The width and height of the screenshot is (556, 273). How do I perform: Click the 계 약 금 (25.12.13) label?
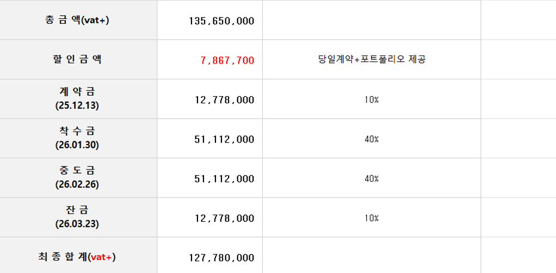tap(78, 99)
